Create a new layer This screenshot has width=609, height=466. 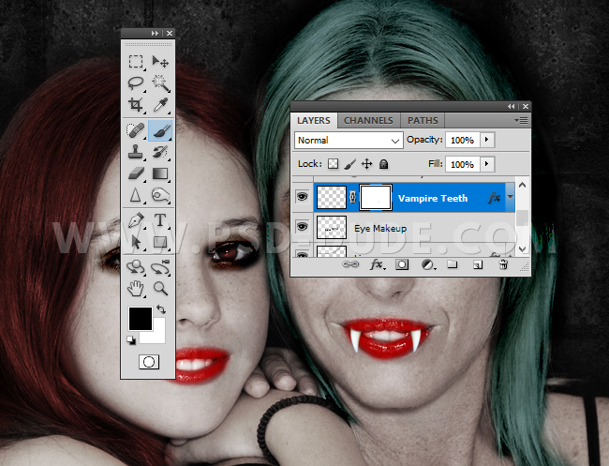(478, 265)
